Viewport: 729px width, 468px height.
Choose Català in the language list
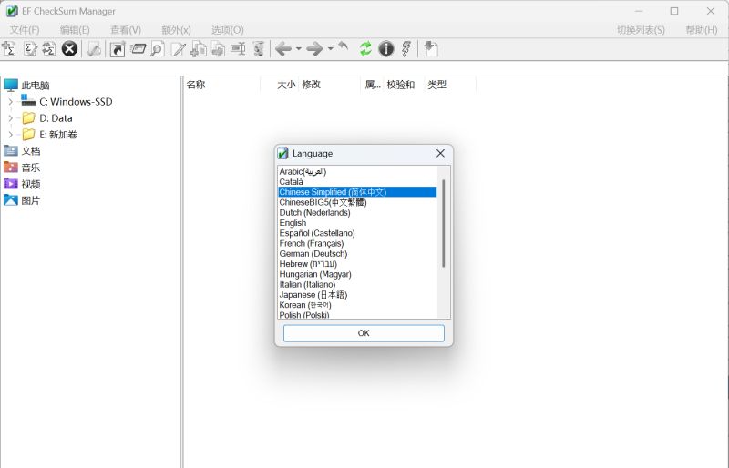[x=357, y=182]
